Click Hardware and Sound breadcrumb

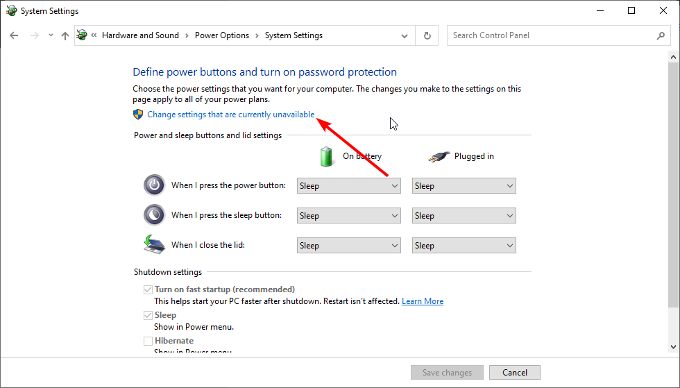coord(140,35)
